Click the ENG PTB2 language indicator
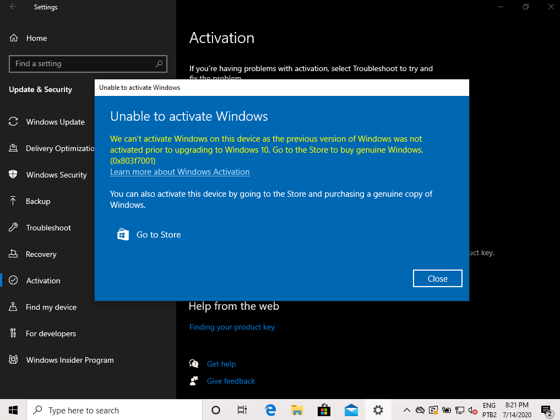This screenshot has height=420, width=560. point(490,410)
